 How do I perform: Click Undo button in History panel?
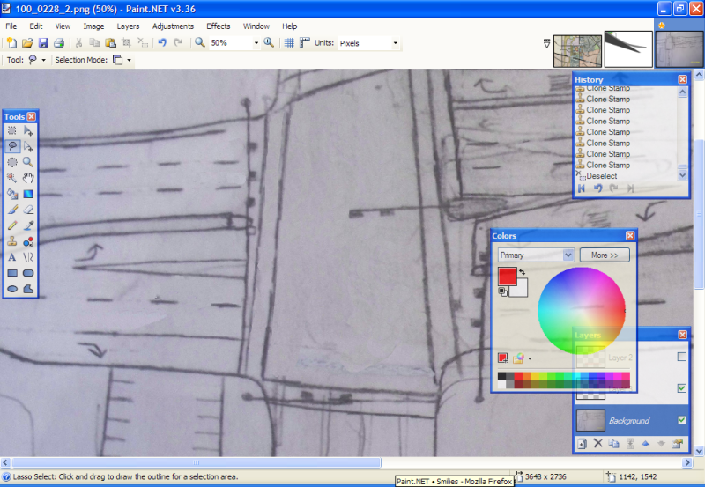click(x=598, y=188)
